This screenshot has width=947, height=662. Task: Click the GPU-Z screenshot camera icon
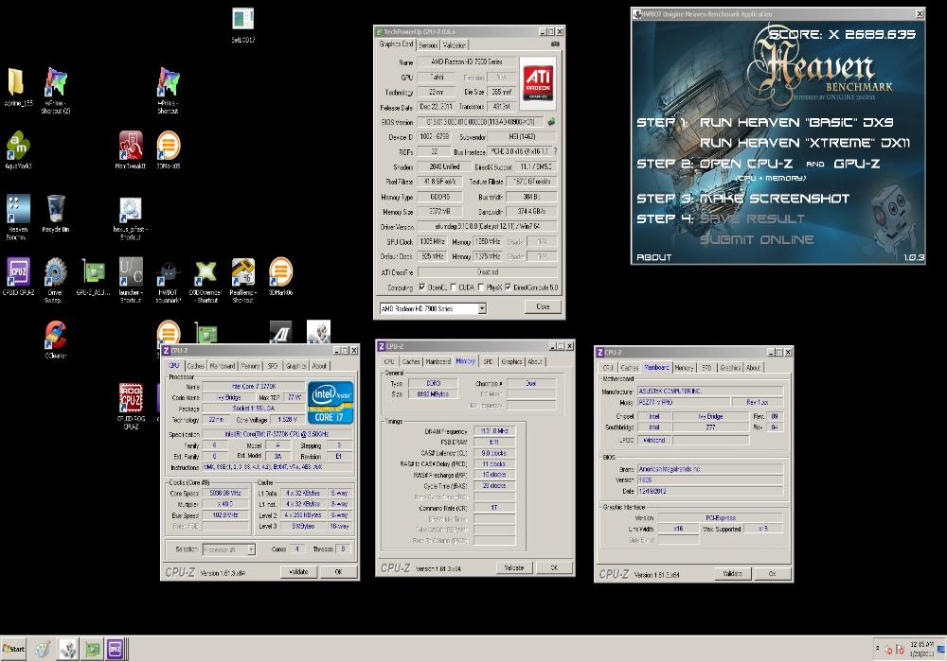point(555,44)
